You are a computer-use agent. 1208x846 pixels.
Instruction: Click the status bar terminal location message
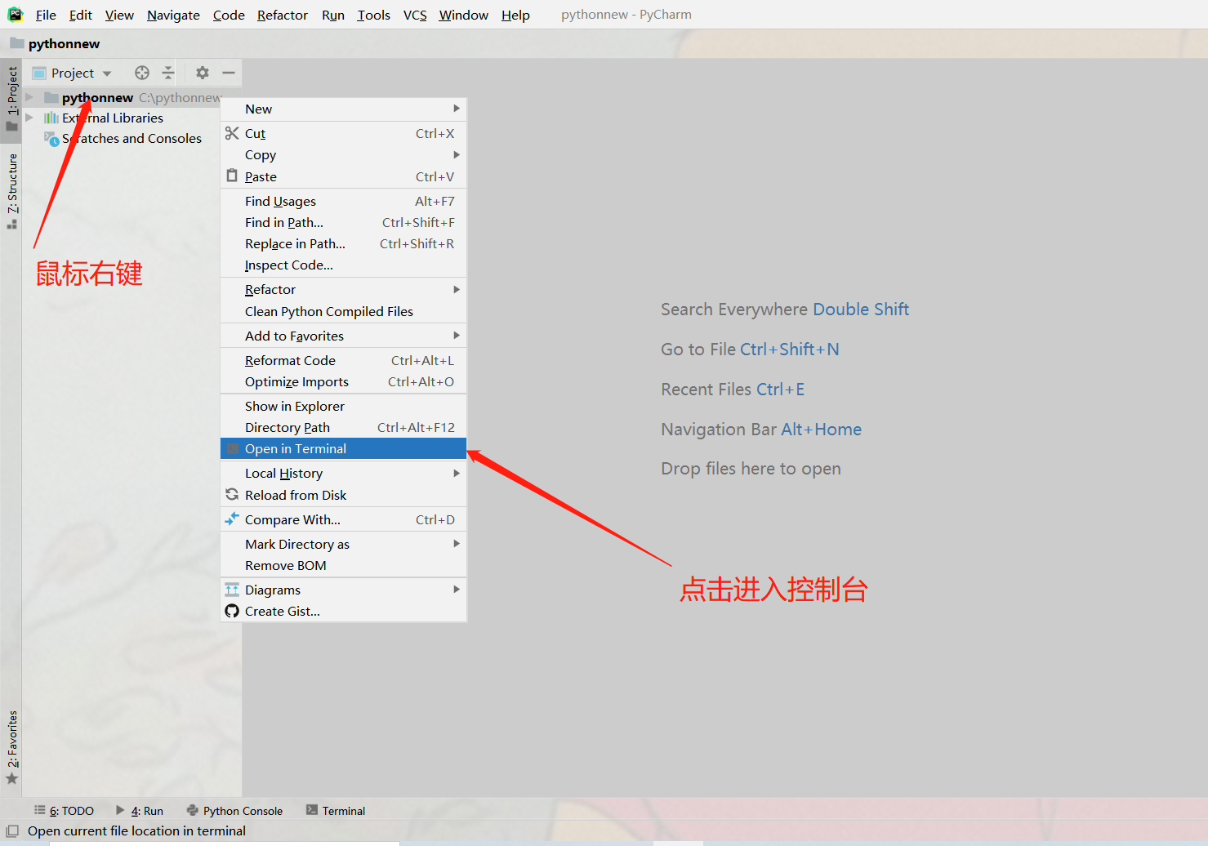[136, 830]
